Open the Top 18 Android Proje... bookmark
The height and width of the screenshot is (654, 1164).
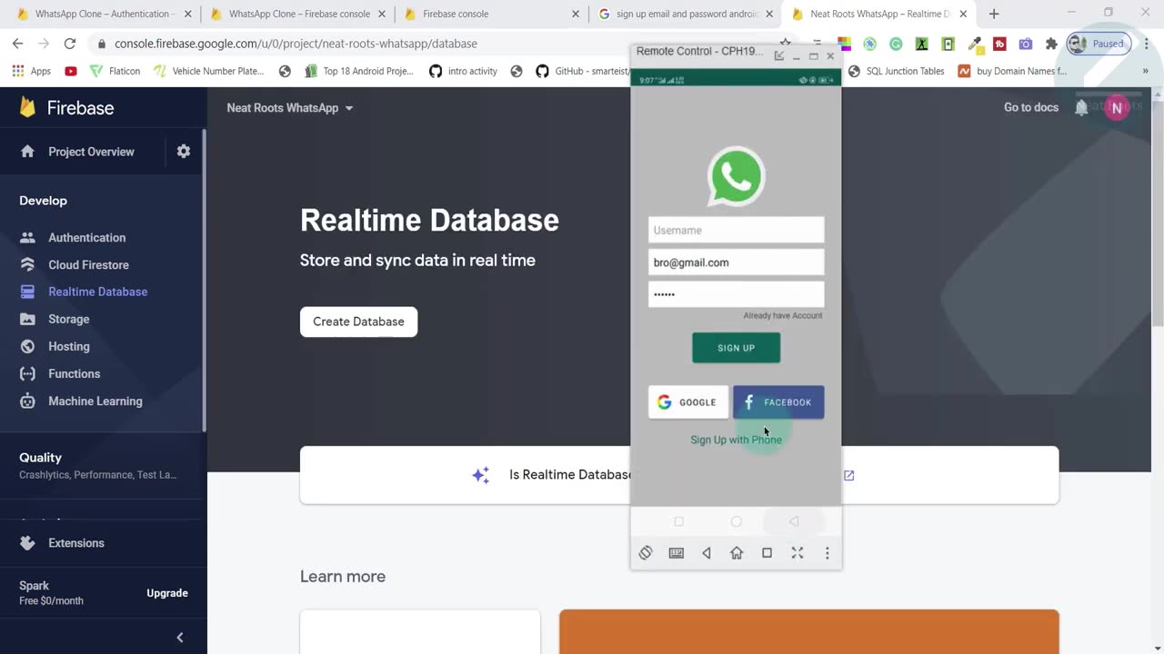(x=359, y=71)
